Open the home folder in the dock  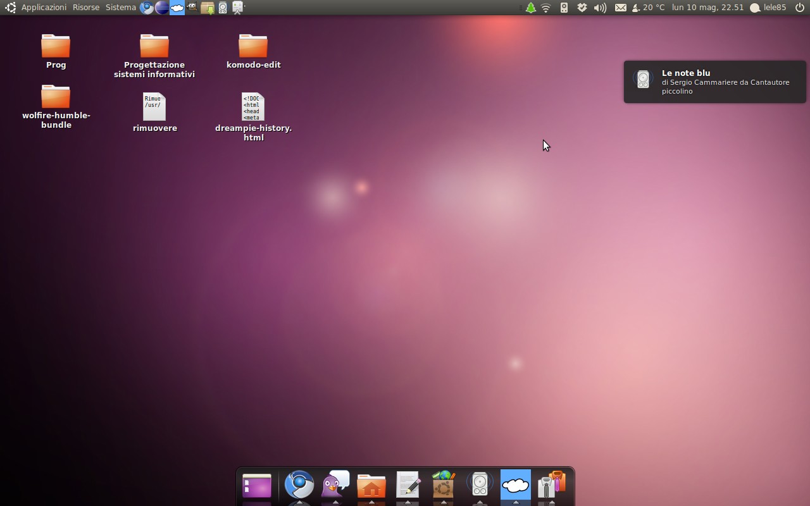point(371,486)
